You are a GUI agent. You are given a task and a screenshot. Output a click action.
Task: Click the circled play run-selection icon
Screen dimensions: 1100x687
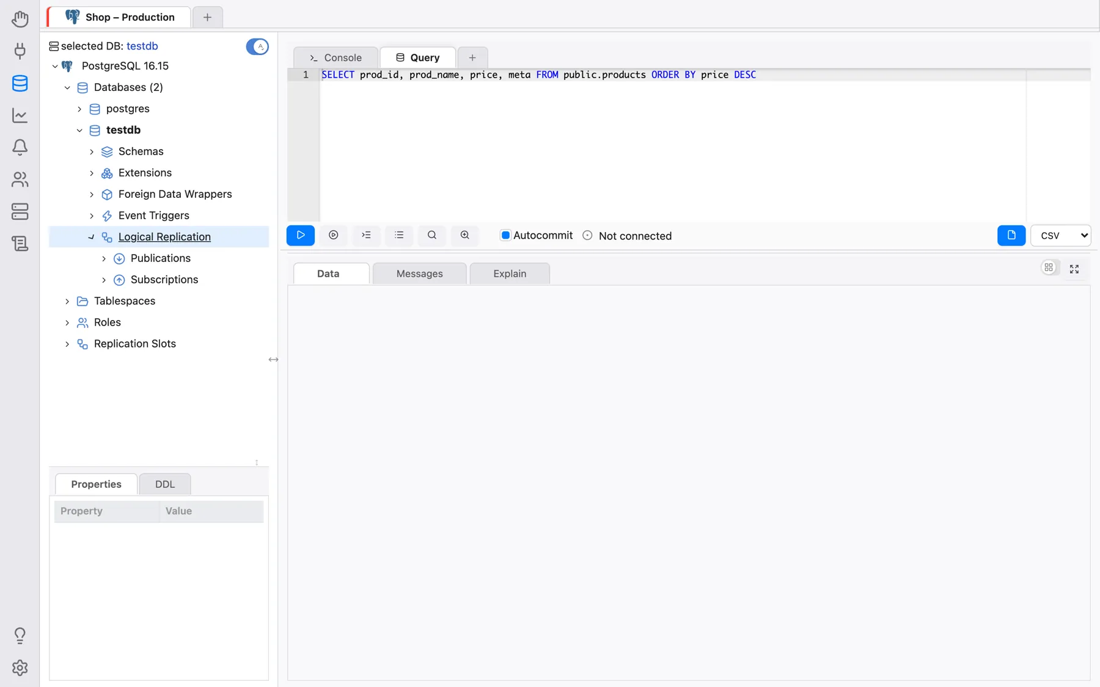333,235
